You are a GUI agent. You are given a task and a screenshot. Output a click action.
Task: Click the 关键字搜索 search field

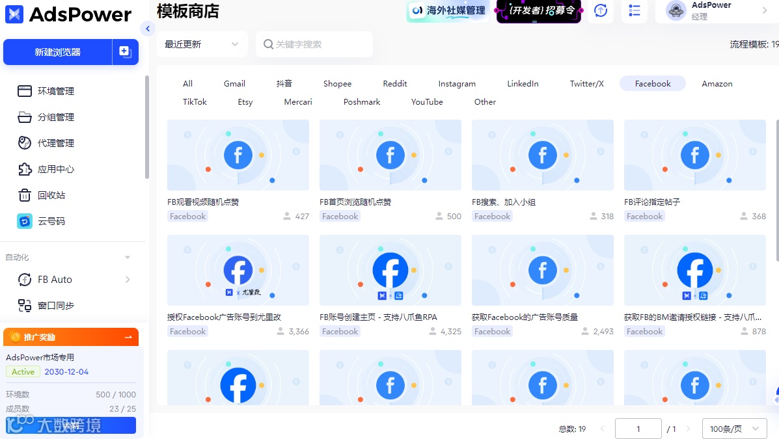[314, 44]
